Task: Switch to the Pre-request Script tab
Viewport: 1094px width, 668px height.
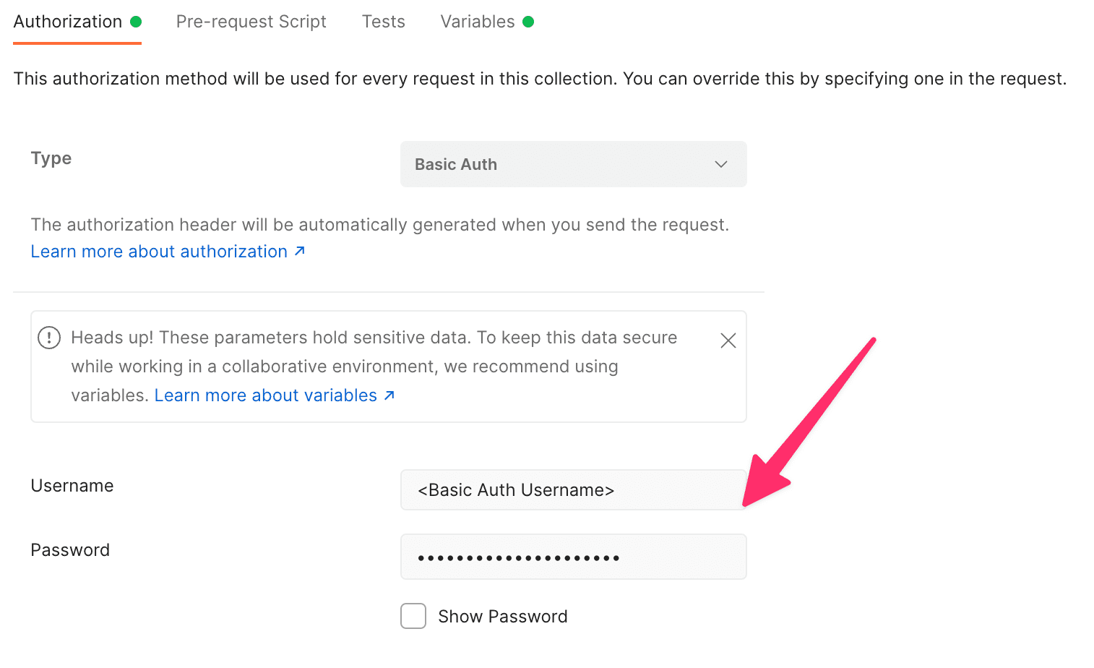Action: 251,21
